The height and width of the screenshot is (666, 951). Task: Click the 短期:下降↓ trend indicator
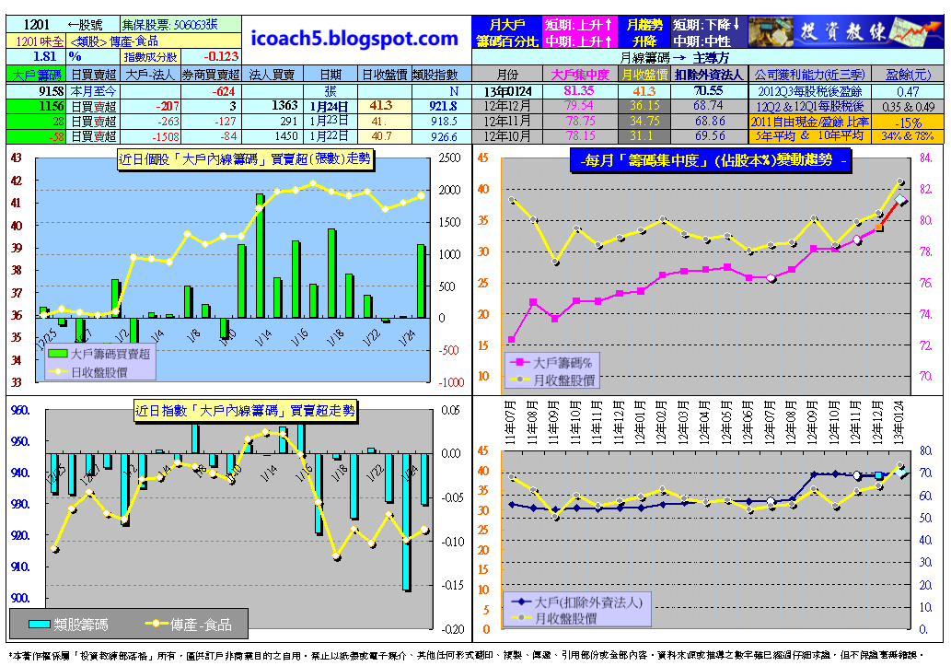708,24
